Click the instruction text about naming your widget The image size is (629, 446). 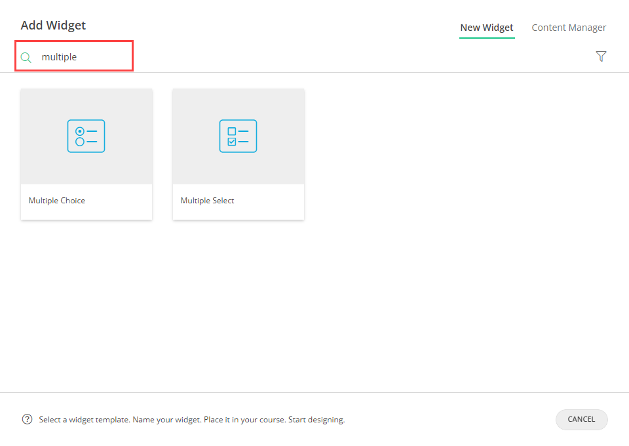(x=192, y=419)
